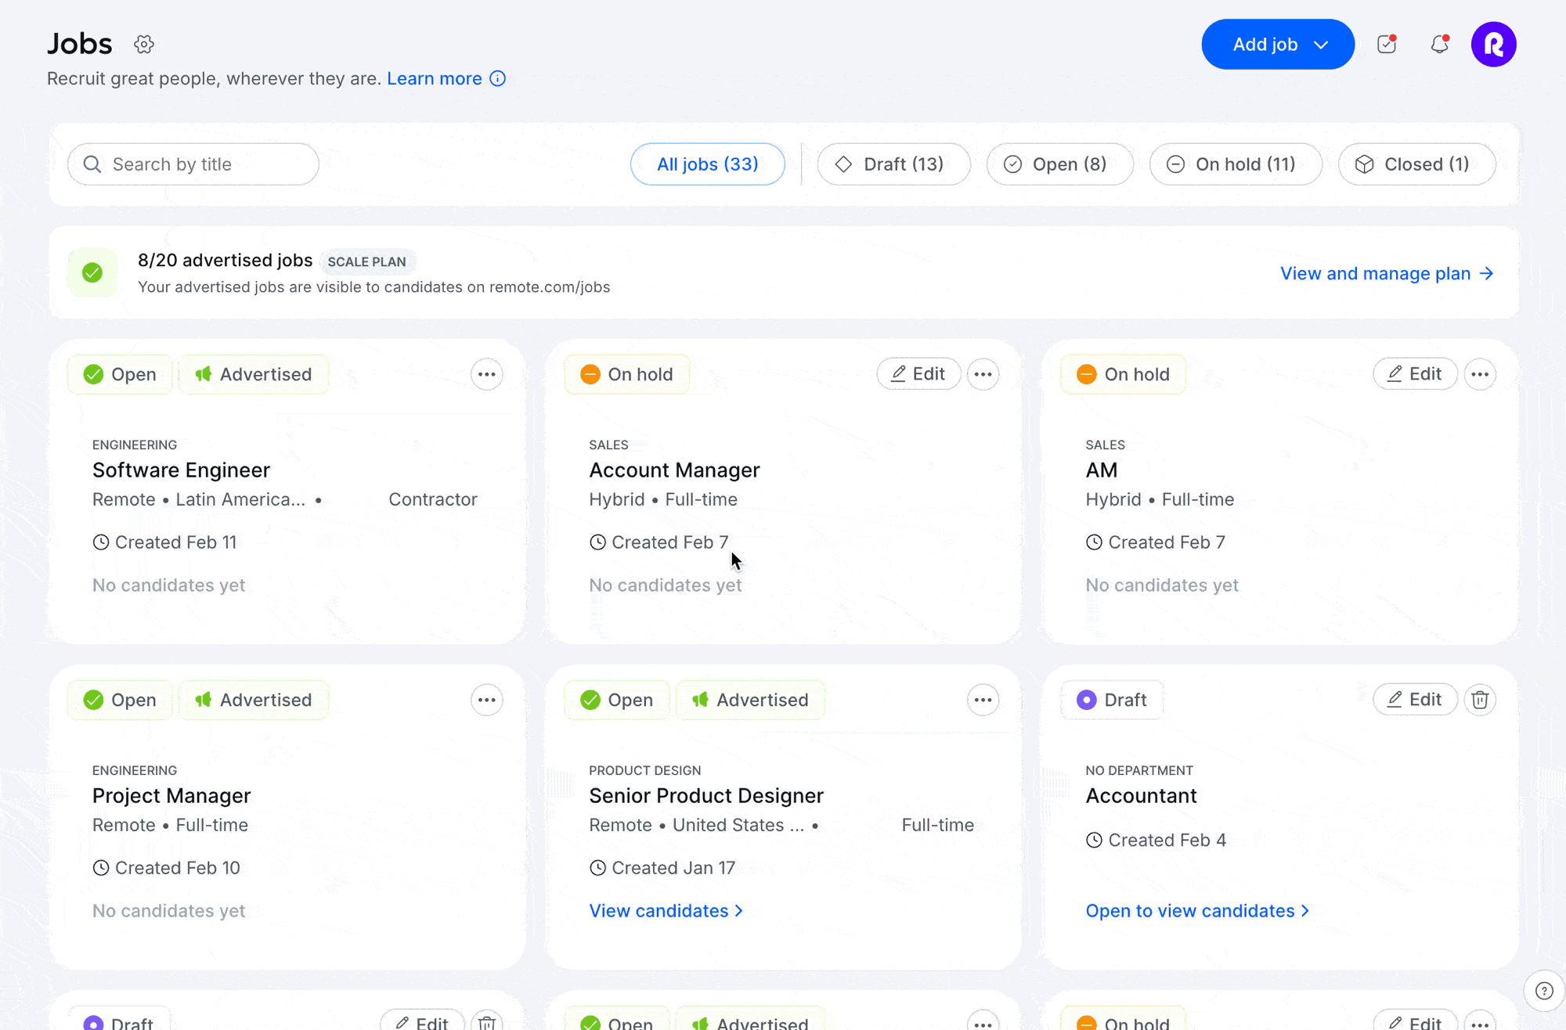Viewport: 1566px width, 1030px height.
Task: Click green checkmark icon in advertised jobs banner
Action: coord(92,272)
